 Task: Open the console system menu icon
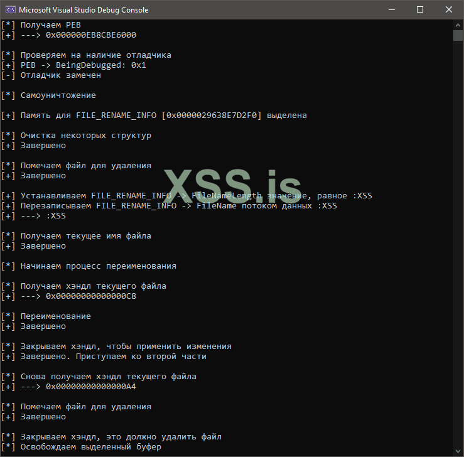(11, 10)
